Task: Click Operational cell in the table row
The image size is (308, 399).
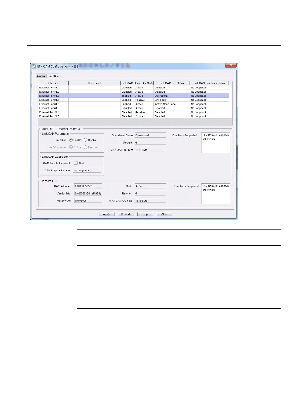Action: click(172, 96)
